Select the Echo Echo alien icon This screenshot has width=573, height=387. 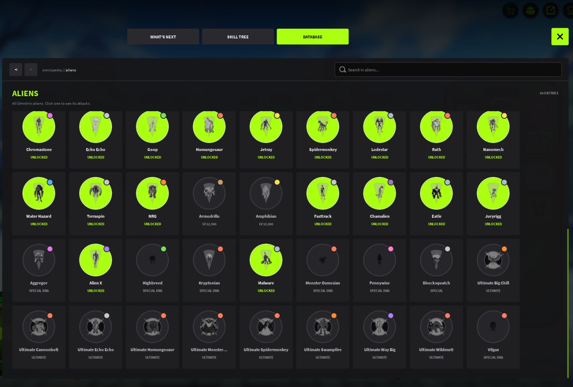(95, 127)
